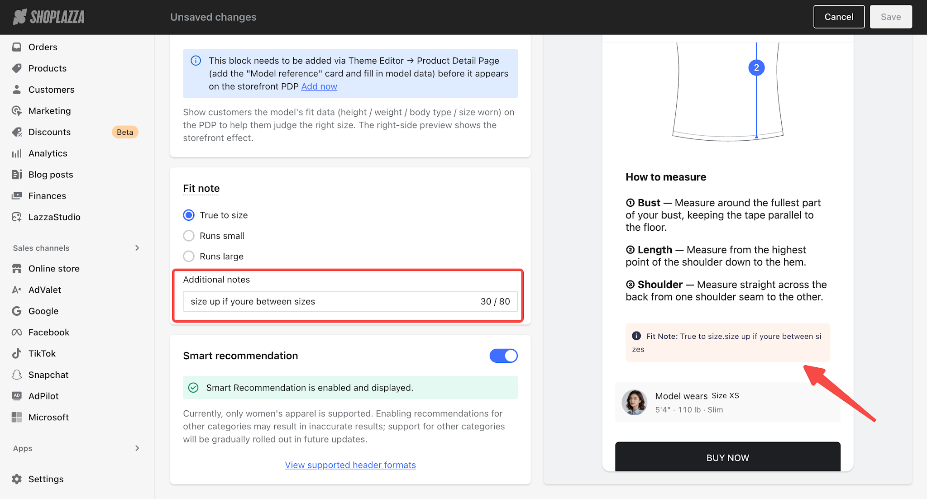Click into the Additional notes field
927x499 pixels.
pos(350,301)
